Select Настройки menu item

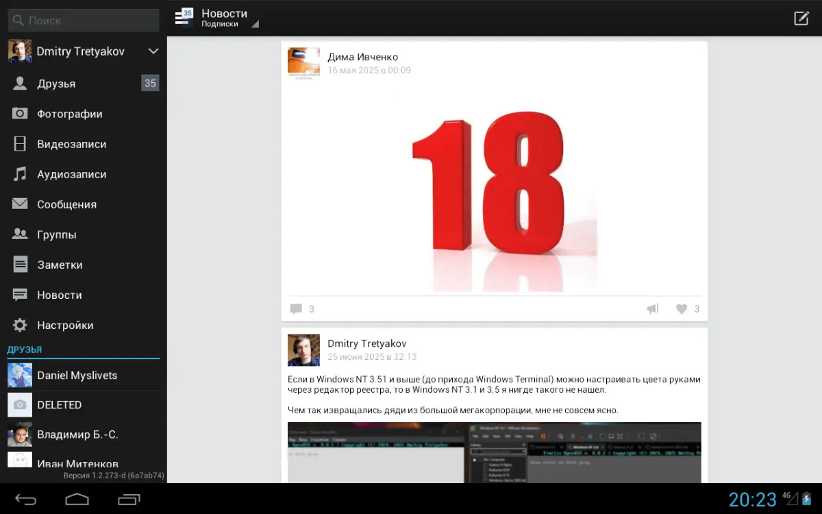pos(84,325)
